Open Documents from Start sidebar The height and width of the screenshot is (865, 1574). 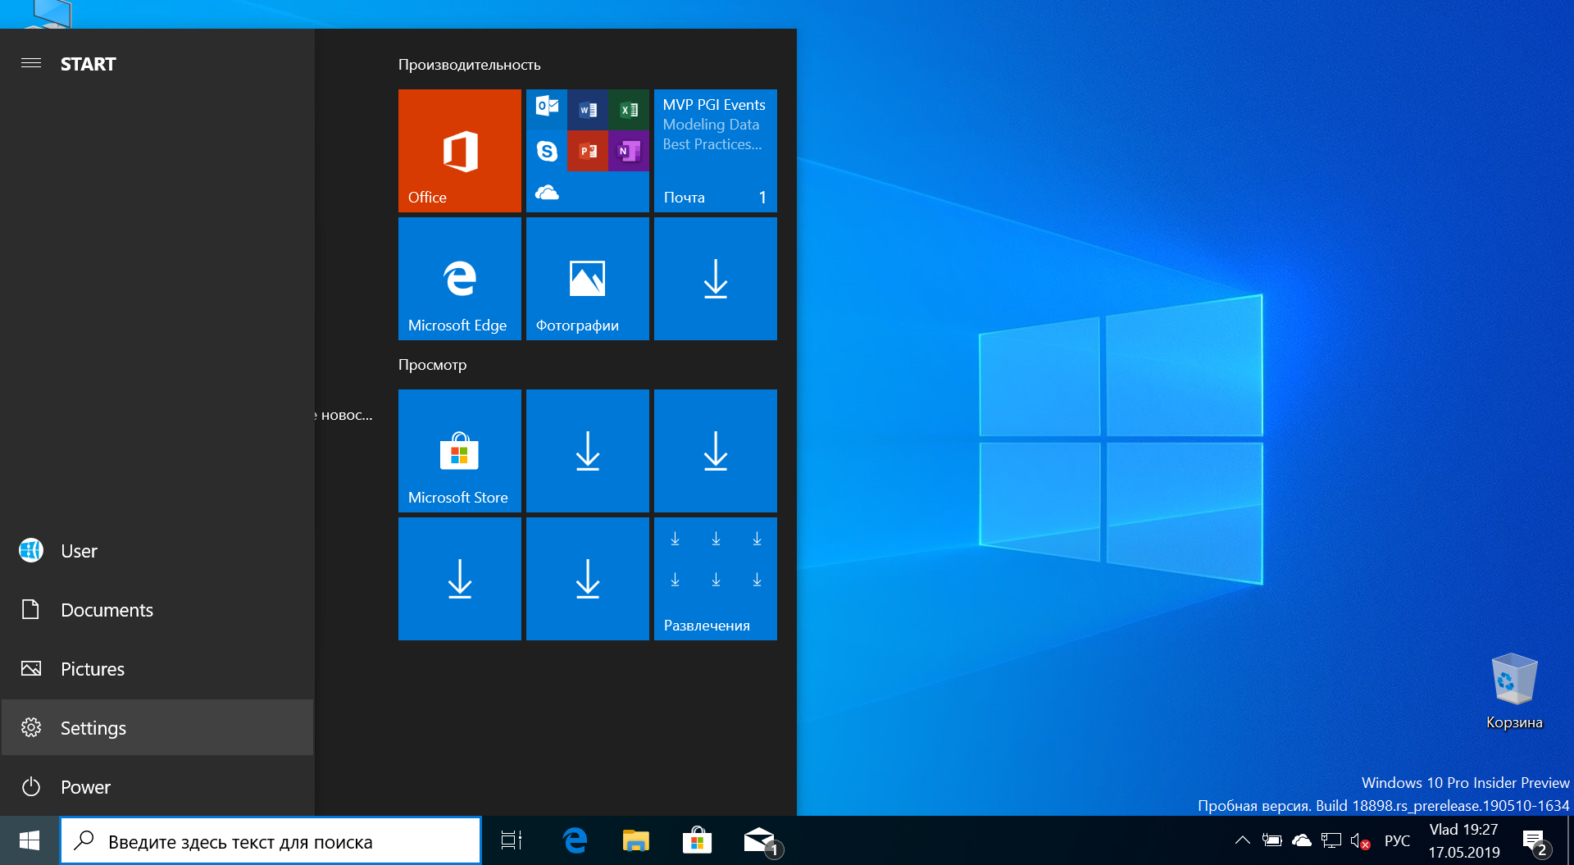(x=157, y=610)
